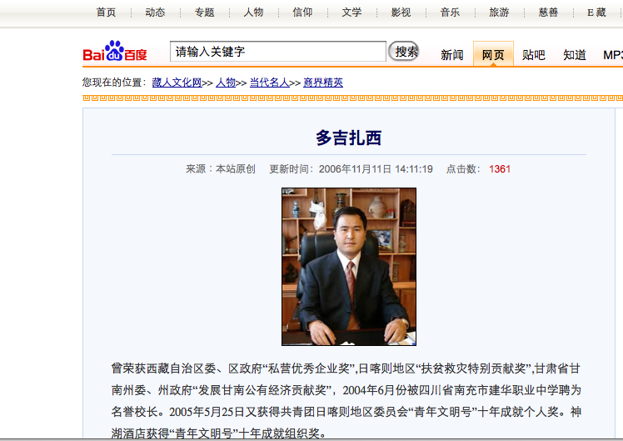Go to the 音乐 section
Screen dimensions: 623x441
(x=450, y=13)
